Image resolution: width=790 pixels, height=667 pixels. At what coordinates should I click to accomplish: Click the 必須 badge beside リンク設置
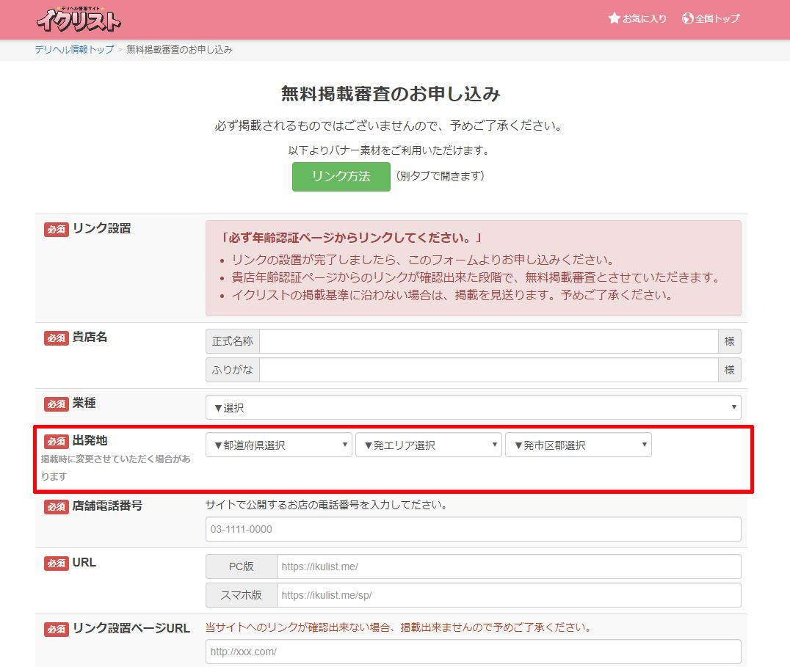(x=57, y=229)
